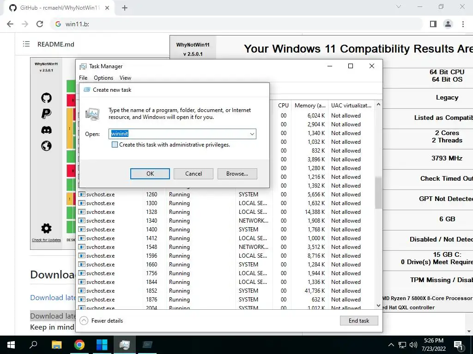Toggle the browser side panel icon

[433, 24]
